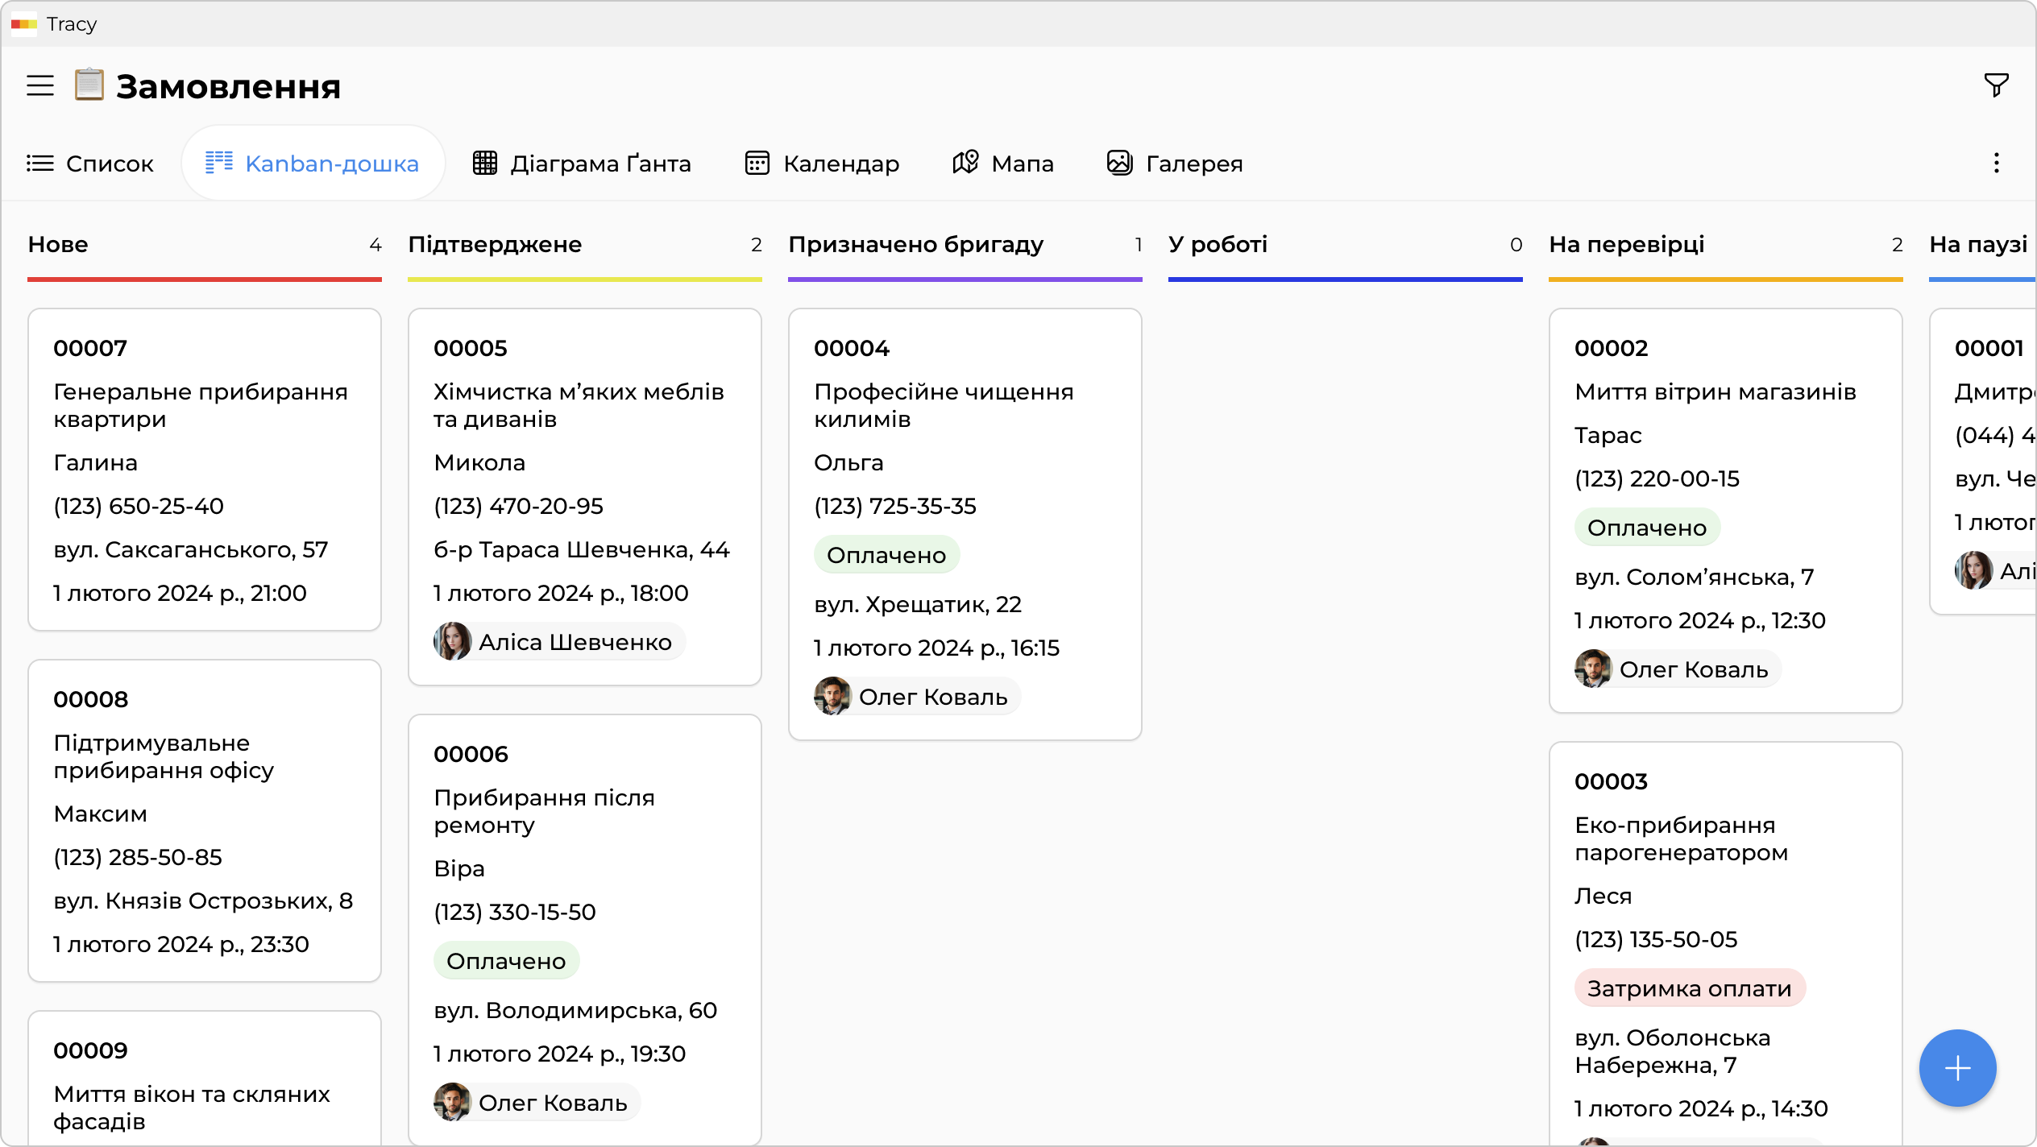Image resolution: width=2037 pixels, height=1147 pixels.
Task: Click the Затримка оплати badge on order 00003
Action: [x=1689, y=988]
